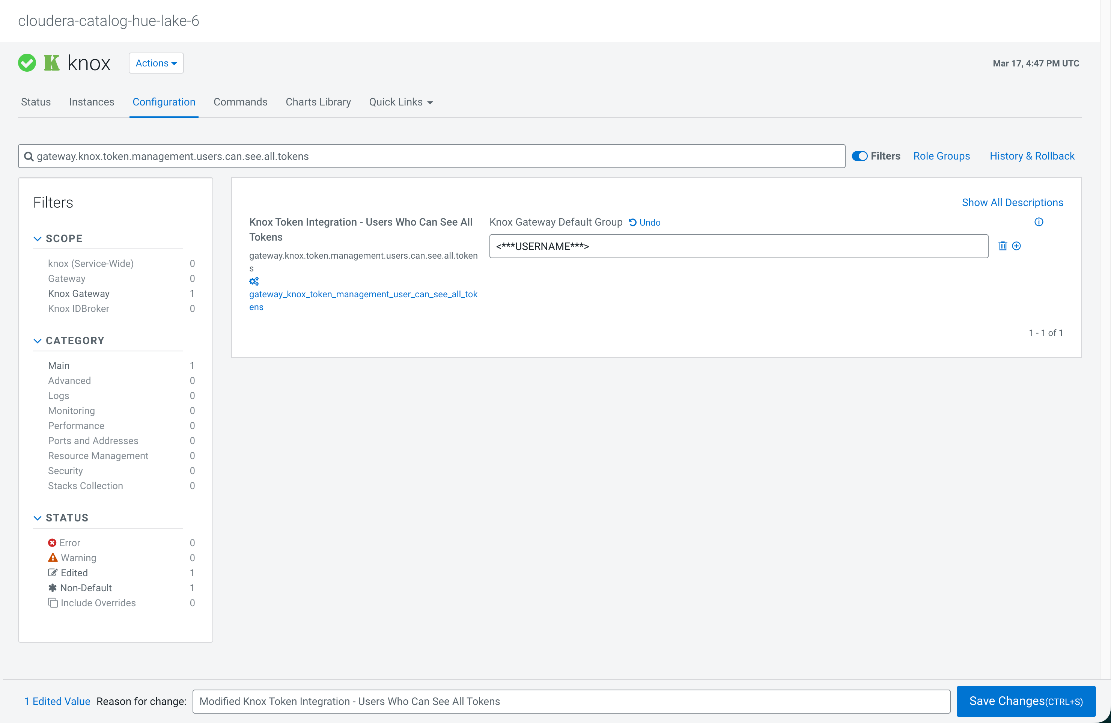Click the Reason for change input field
Viewport: 1111px width, 723px height.
point(571,701)
